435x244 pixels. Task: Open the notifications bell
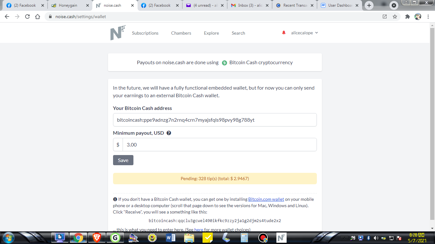click(x=284, y=33)
